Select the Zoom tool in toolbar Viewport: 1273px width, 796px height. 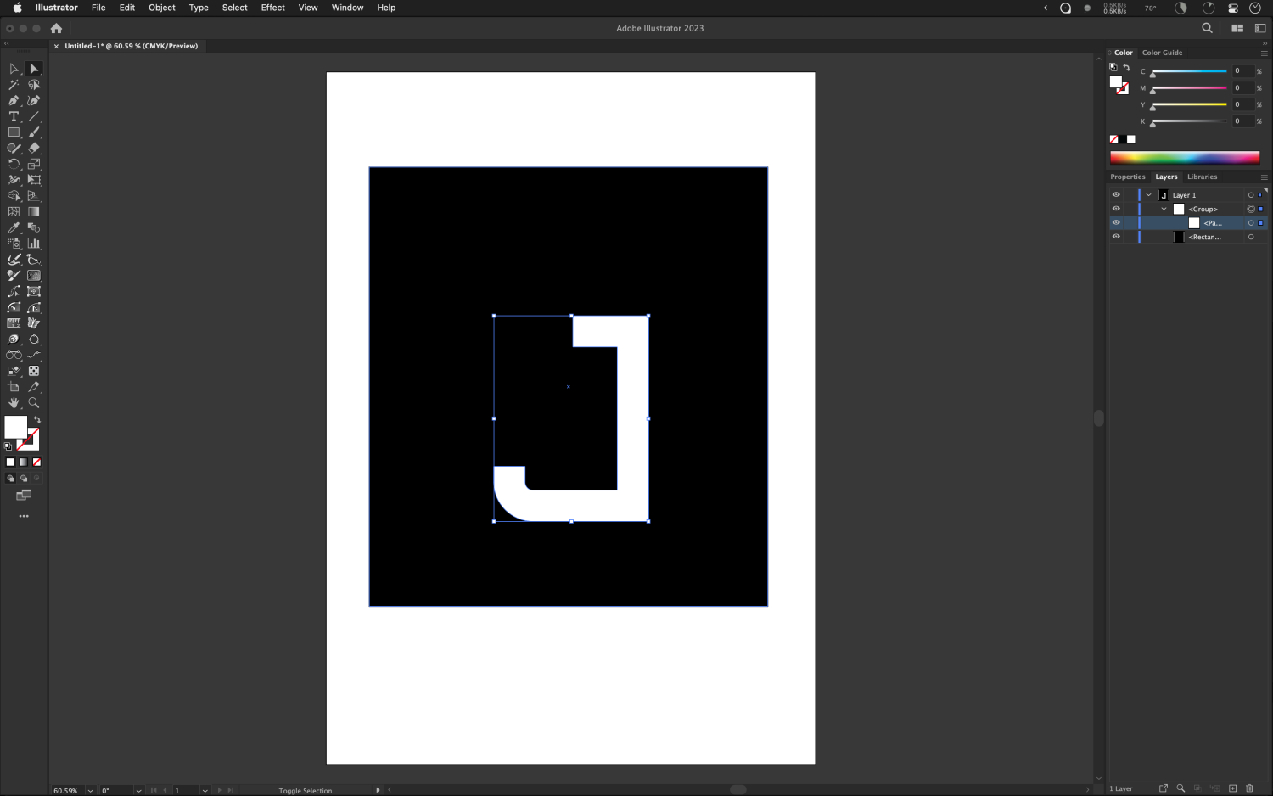(34, 403)
